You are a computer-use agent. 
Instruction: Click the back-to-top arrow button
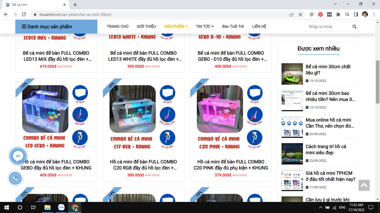pos(364,185)
